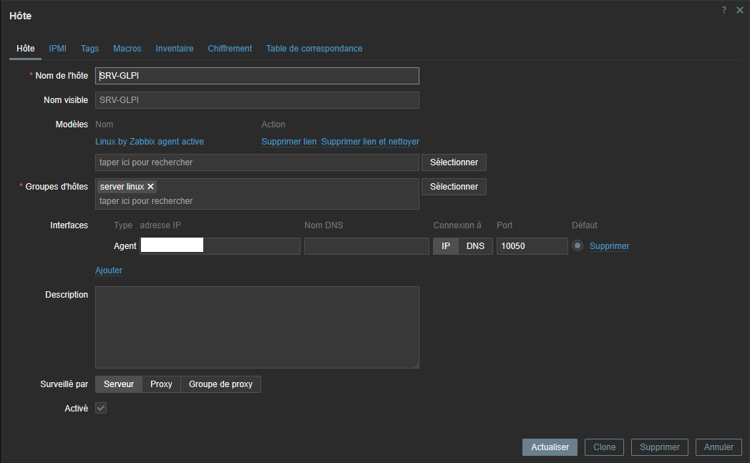Click the template search field
The image size is (750, 463).
tap(258, 162)
